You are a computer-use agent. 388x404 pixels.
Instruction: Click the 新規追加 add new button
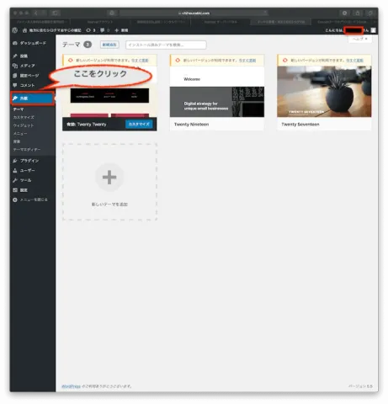point(109,45)
